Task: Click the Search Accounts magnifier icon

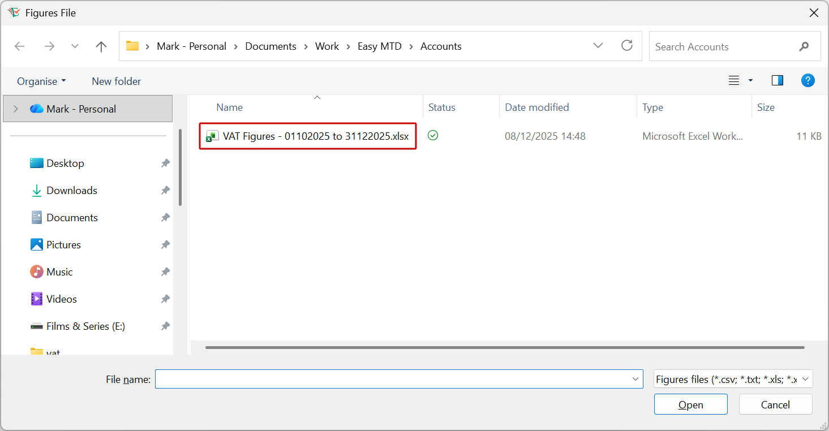Action: click(x=804, y=46)
